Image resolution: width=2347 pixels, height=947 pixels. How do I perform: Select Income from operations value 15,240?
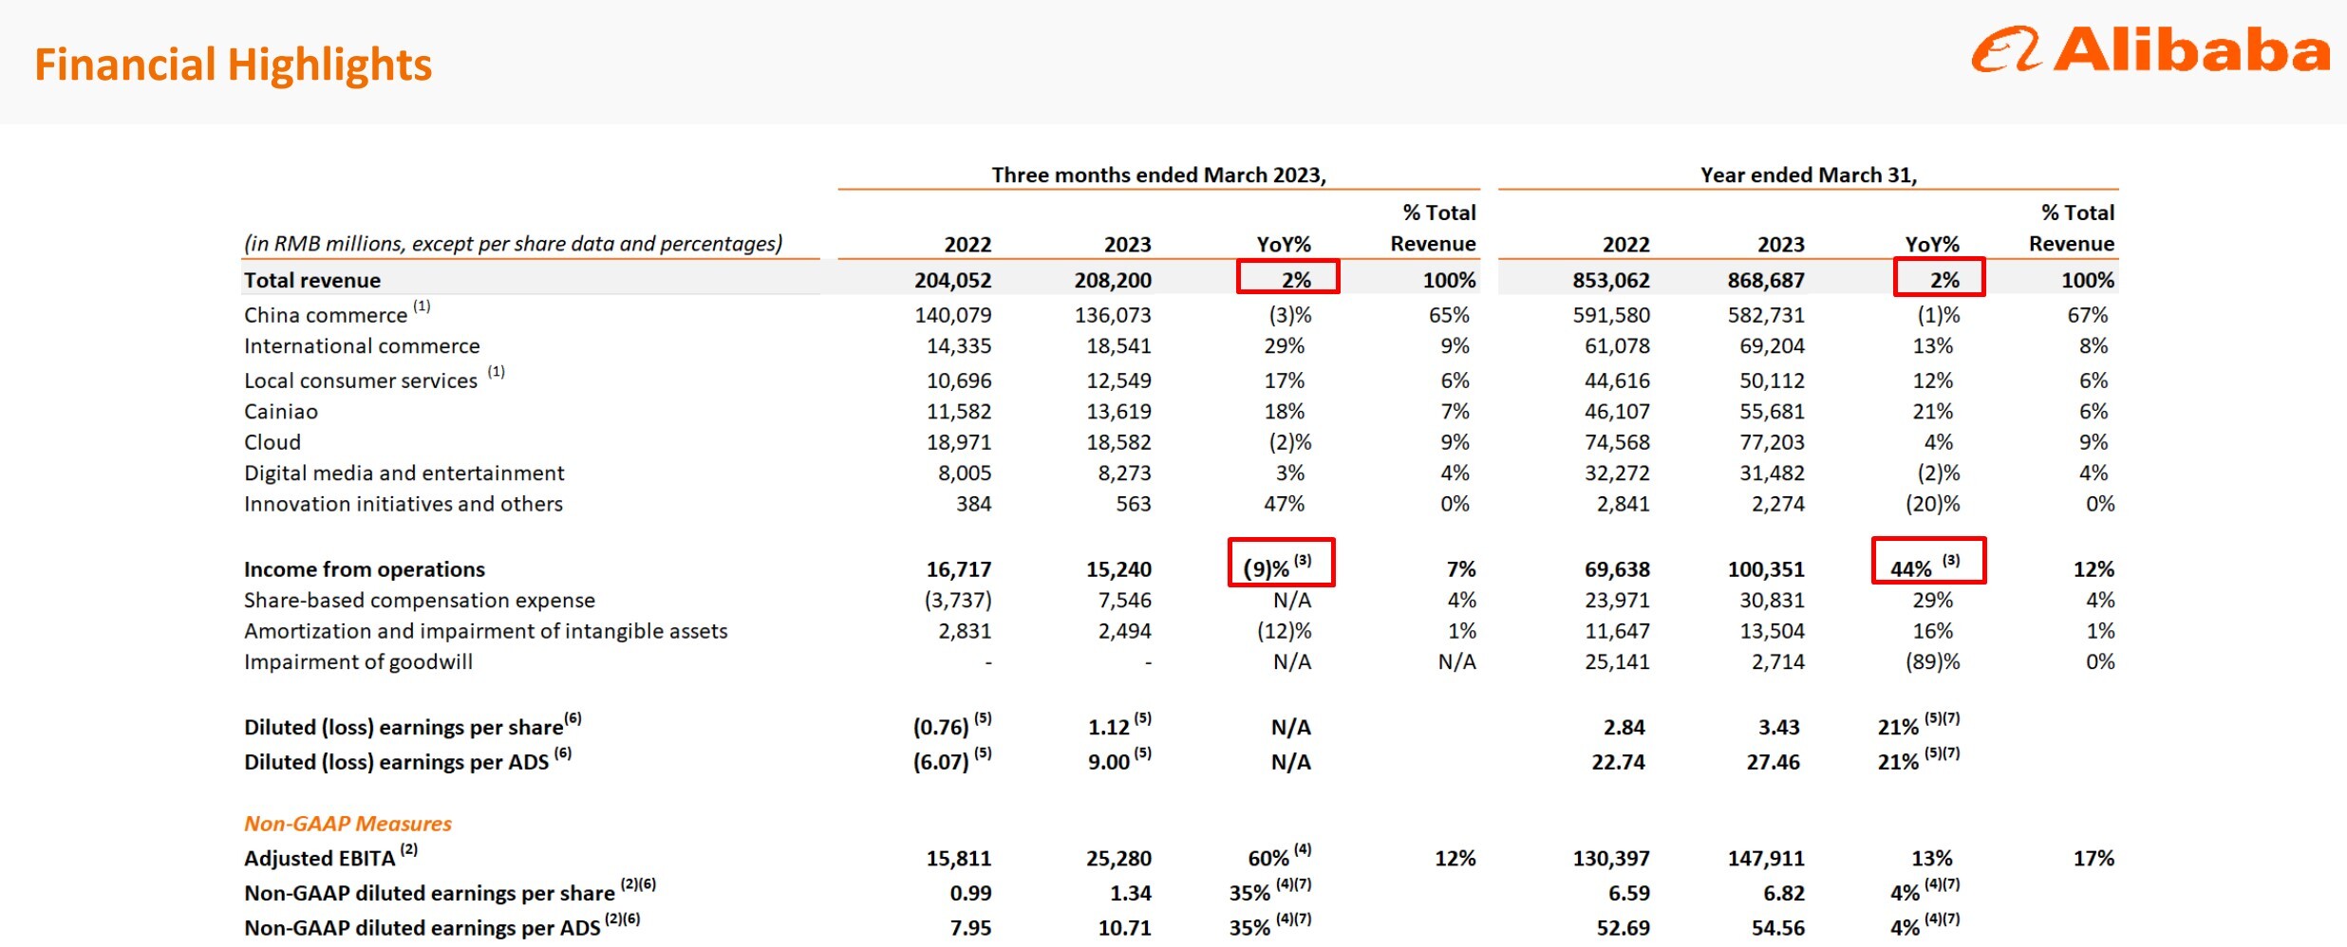[x=1118, y=569]
